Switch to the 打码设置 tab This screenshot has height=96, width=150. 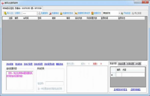(130, 64)
